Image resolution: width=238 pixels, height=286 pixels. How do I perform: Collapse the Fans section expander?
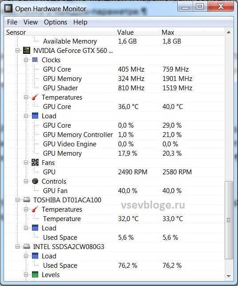tap(26, 162)
